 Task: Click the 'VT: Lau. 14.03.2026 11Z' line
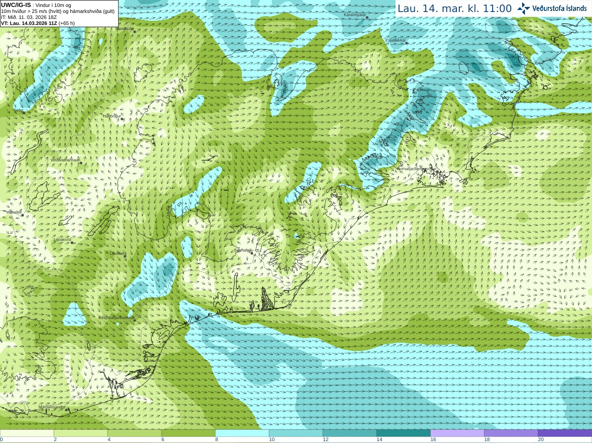pyautogui.click(x=38, y=23)
